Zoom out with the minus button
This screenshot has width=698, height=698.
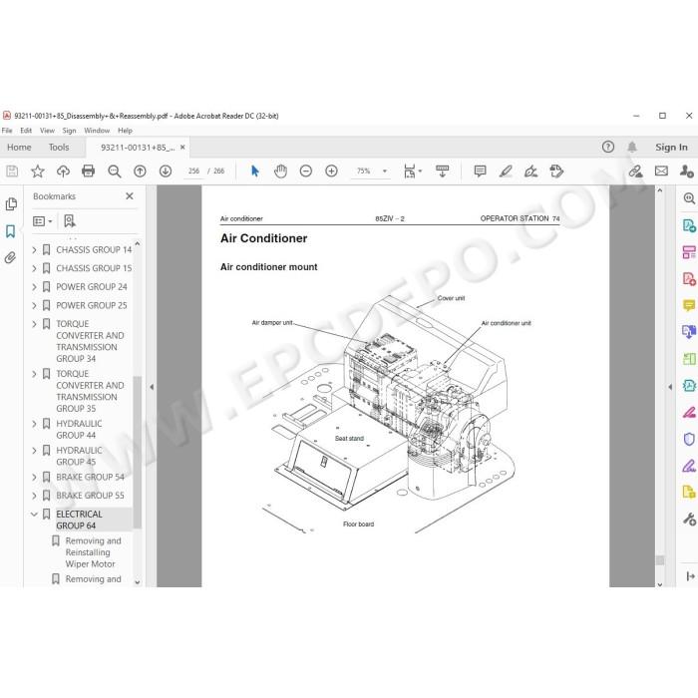tap(306, 171)
